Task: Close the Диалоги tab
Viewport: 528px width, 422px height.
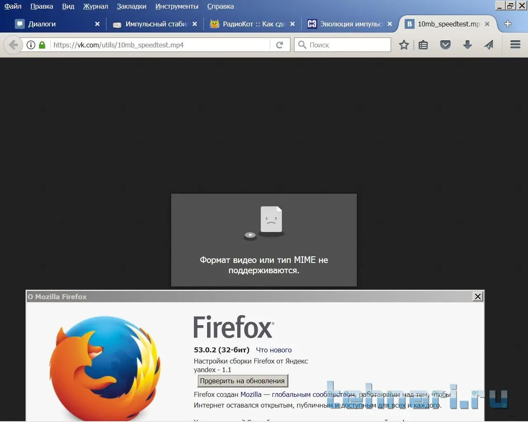Action: tap(97, 24)
